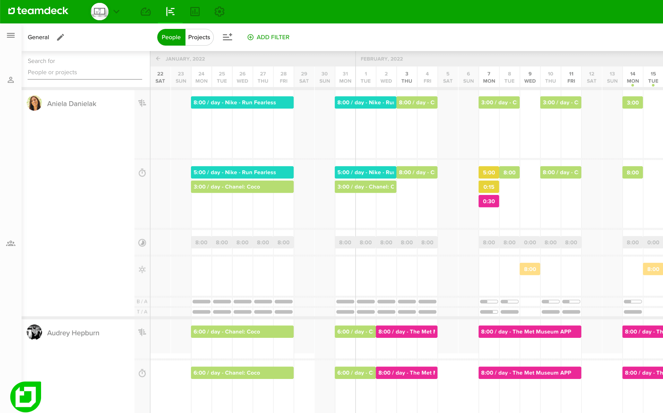This screenshot has height=413, width=663.
Task: Open the hamburger sidebar menu
Action: (11, 35)
